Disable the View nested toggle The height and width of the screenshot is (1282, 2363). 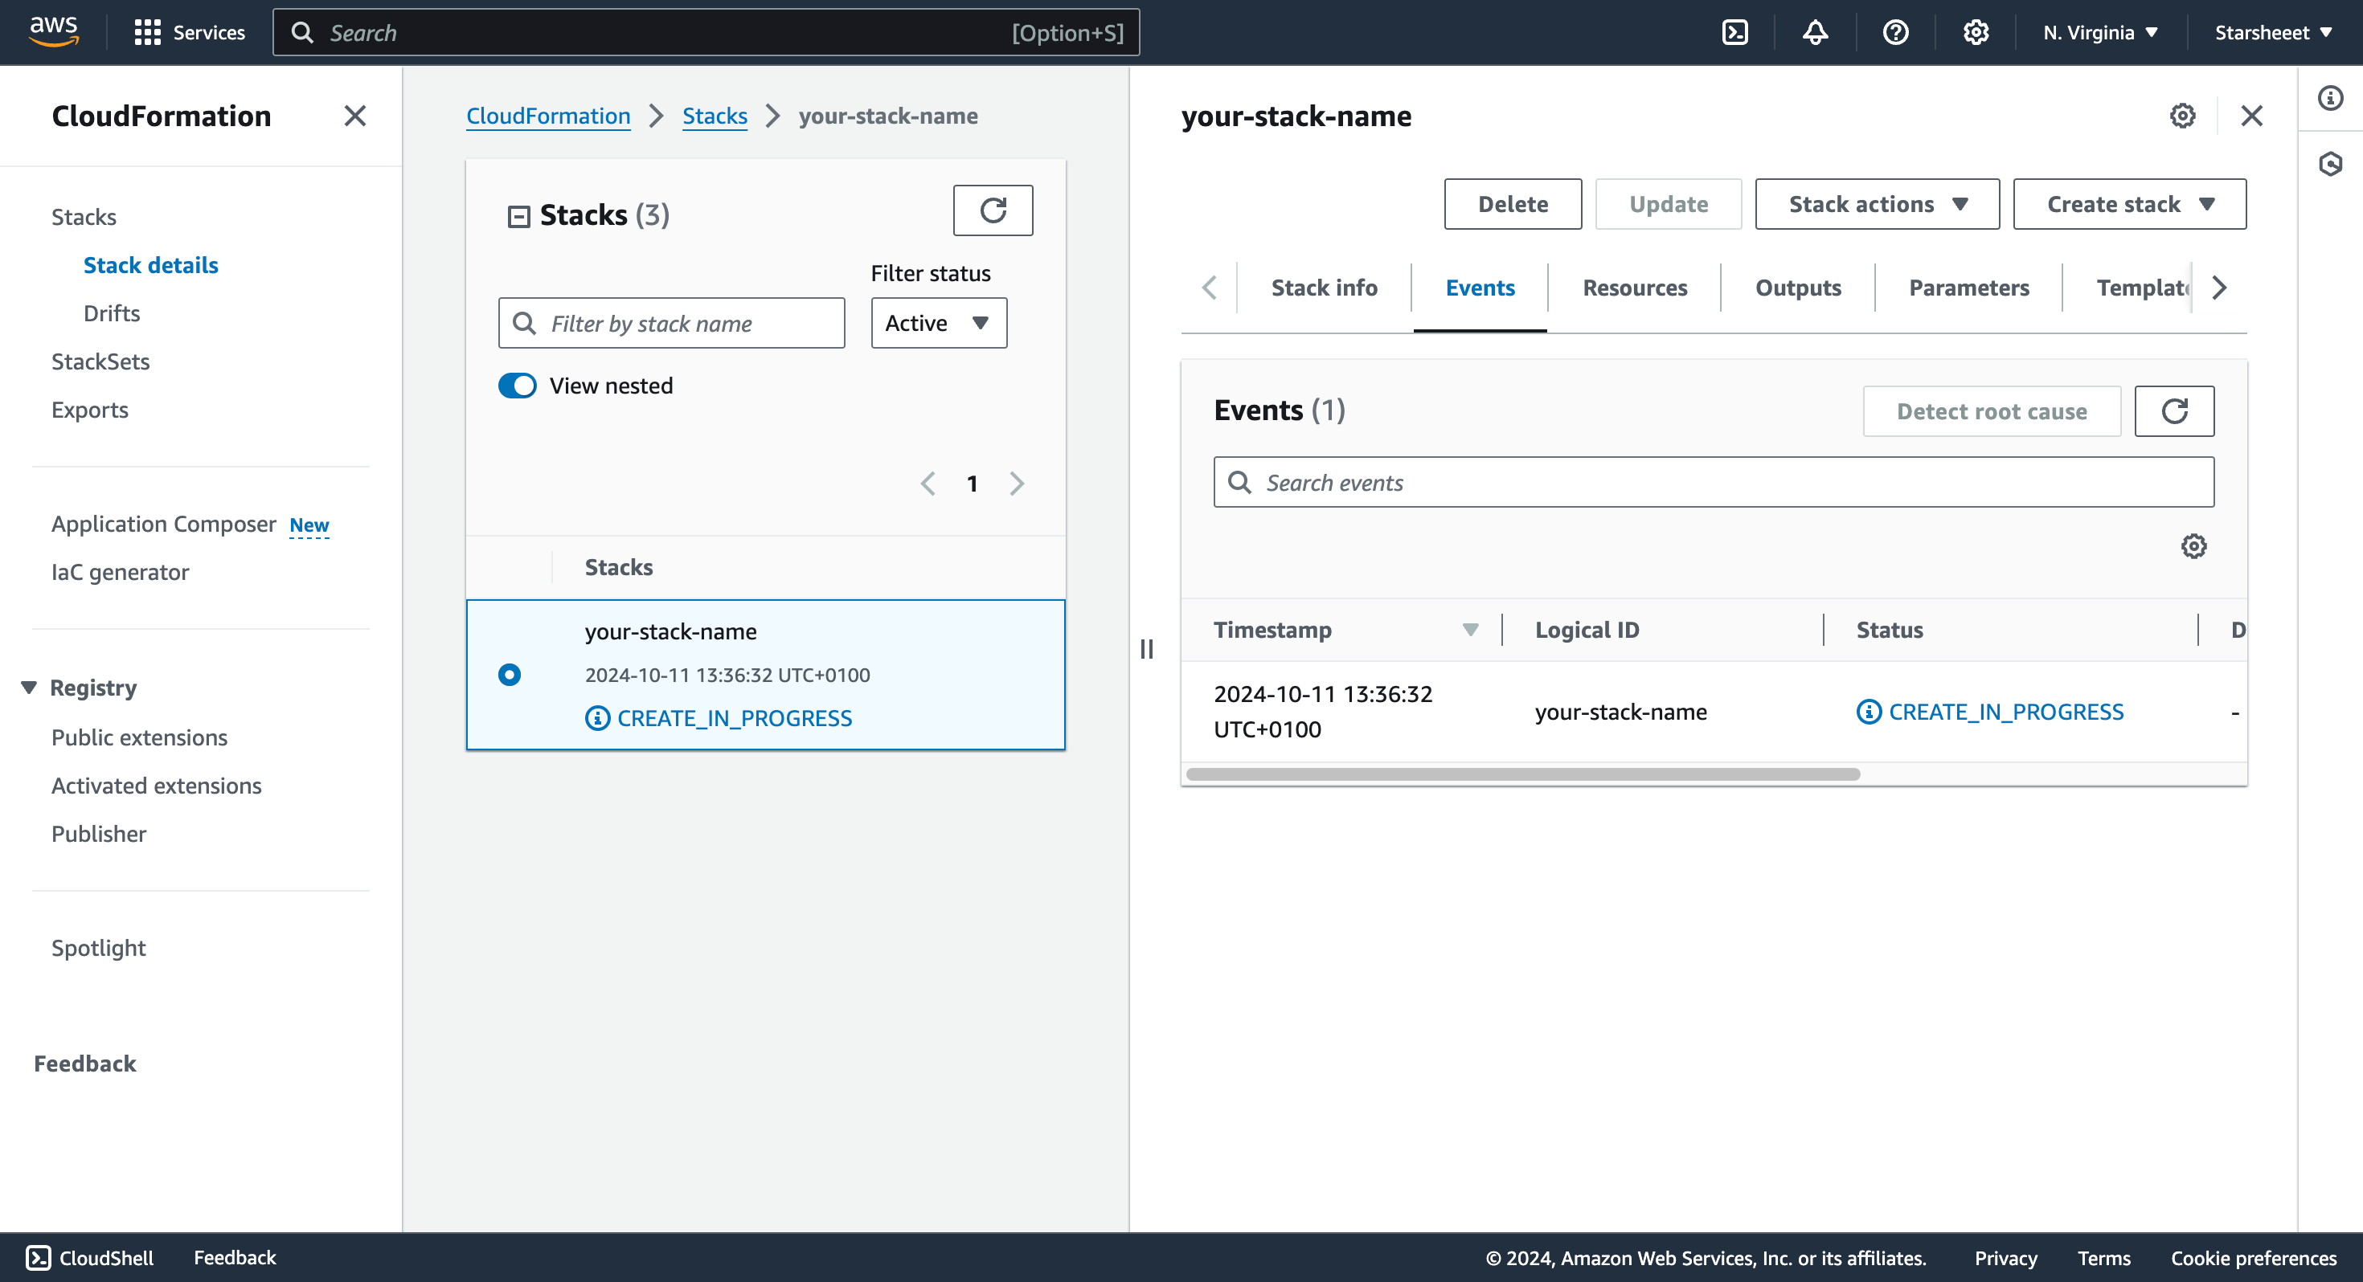point(518,385)
